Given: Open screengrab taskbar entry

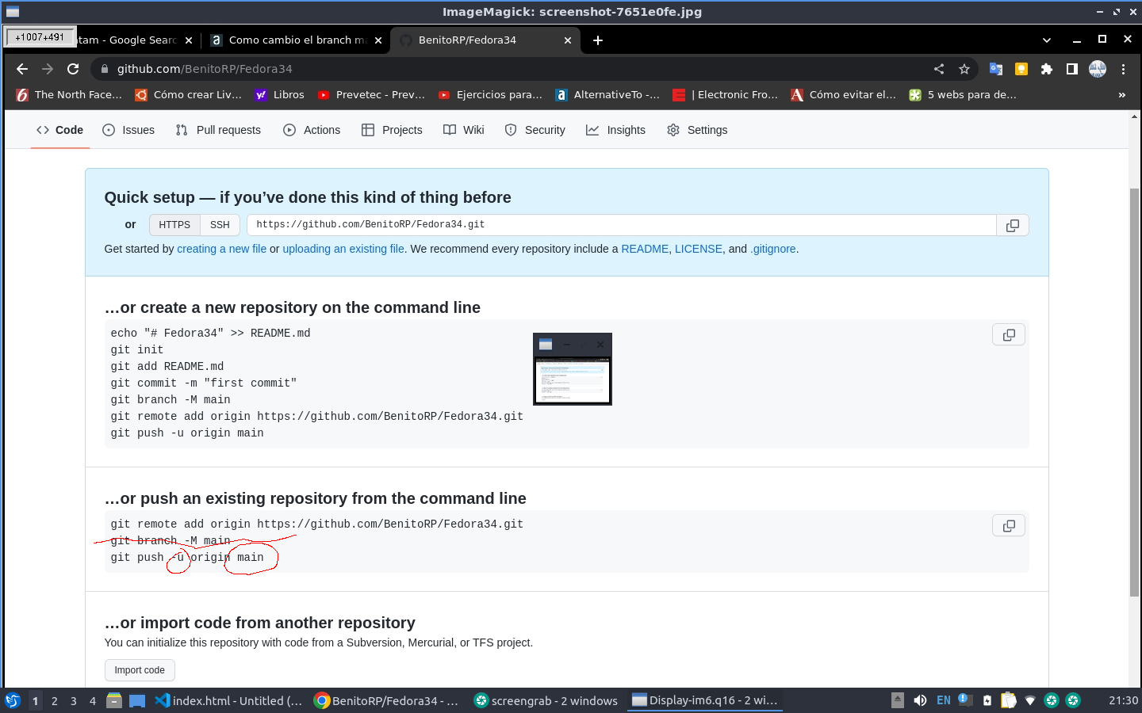Looking at the screenshot, I should (x=546, y=701).
